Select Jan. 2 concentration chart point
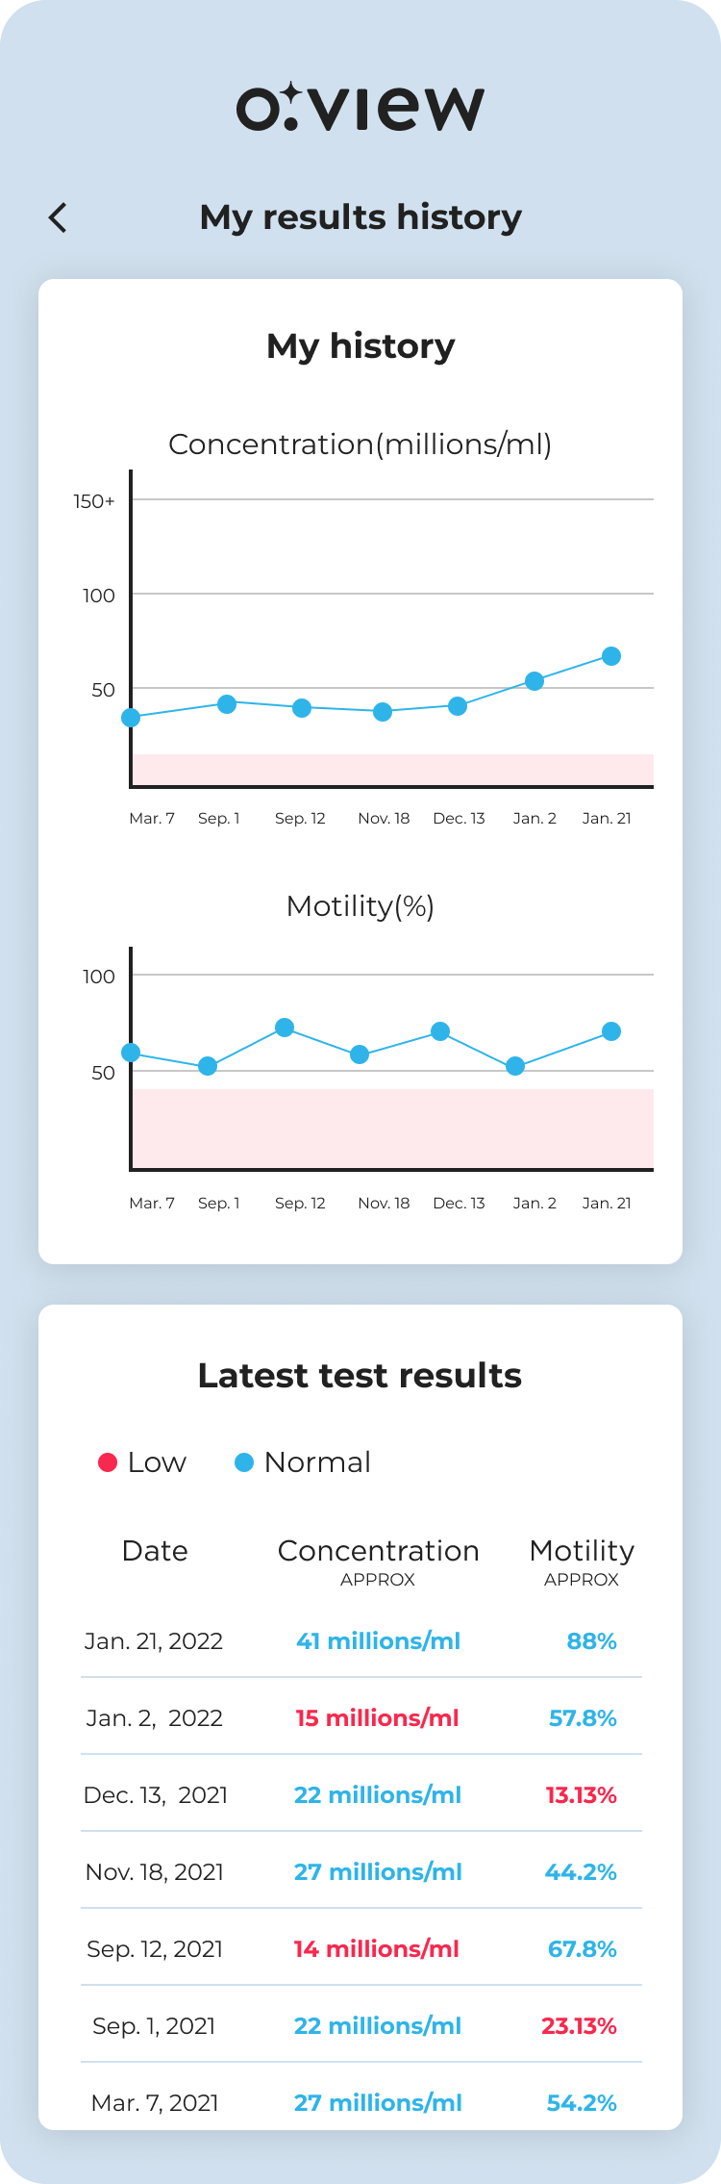The height and width of the screenshot is (2184, 721). point(535,681)
